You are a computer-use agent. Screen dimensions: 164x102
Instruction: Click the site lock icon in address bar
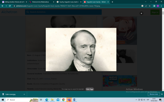pos(14,6)
